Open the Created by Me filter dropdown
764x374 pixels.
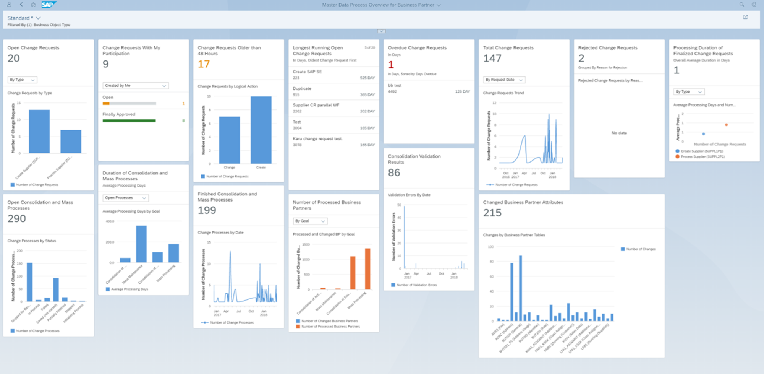pyautogui.click(x=135, y=86)
